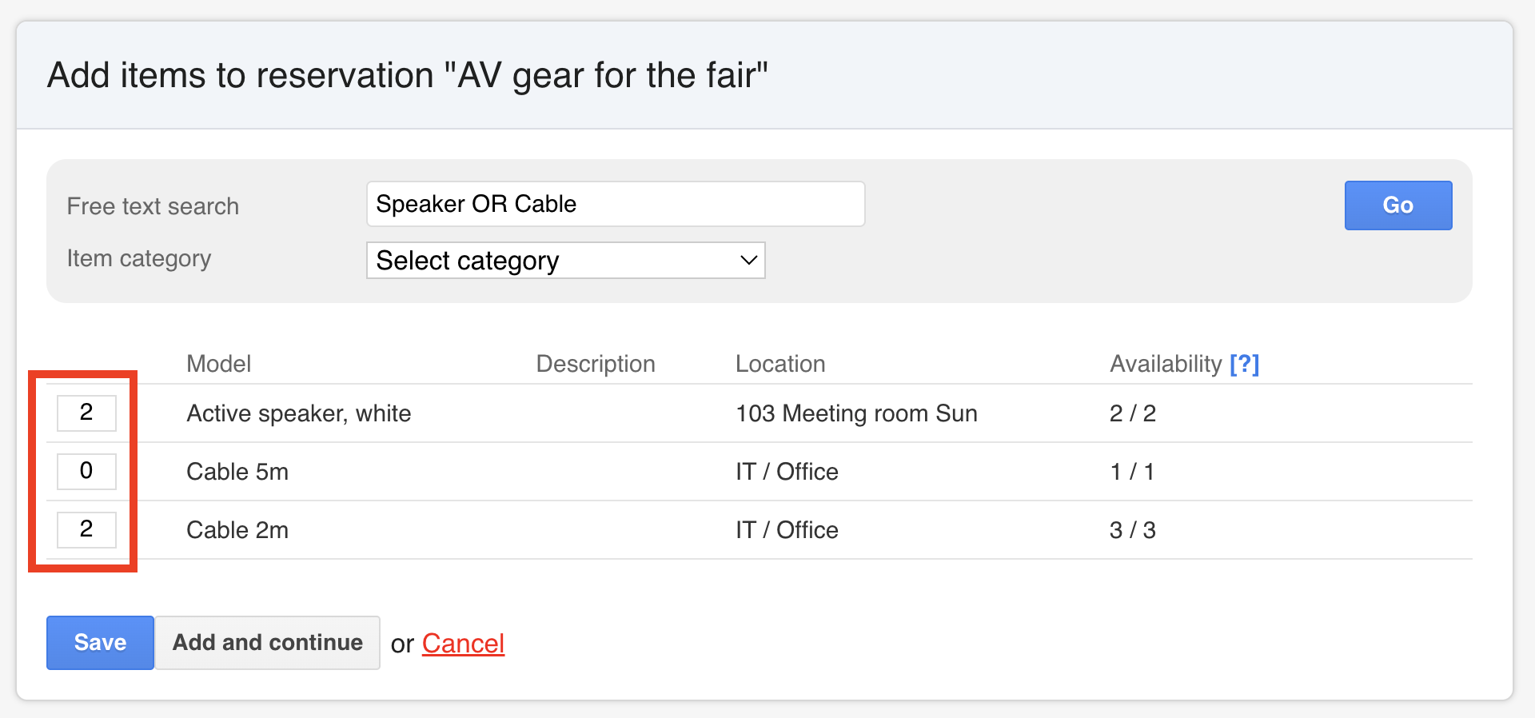Image resolution: width=1535 pixels, height=718 pixels.
Task: Click the Model column header
Action: [218, 364]
